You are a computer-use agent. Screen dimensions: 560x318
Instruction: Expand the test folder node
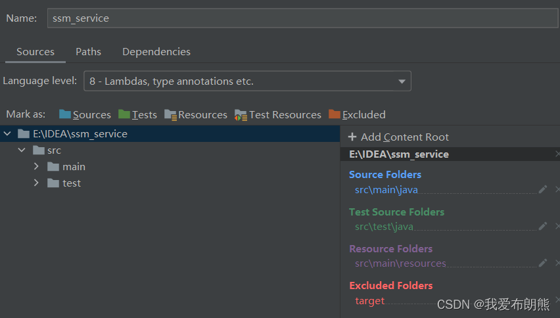(36, 183)
